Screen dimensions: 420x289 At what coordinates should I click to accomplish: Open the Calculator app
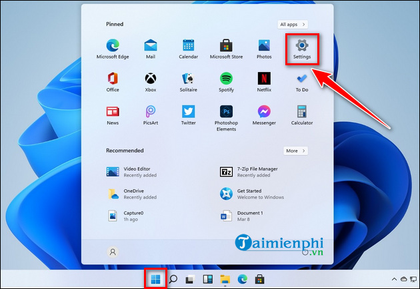pyautogui.click(x=302, y=115)
